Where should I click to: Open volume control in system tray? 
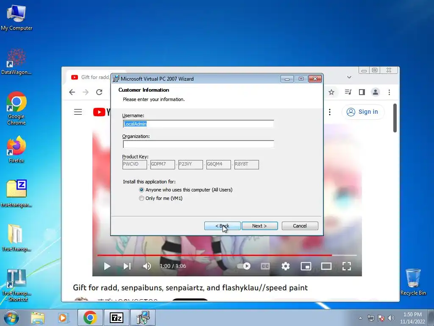(x=391, y=318)
